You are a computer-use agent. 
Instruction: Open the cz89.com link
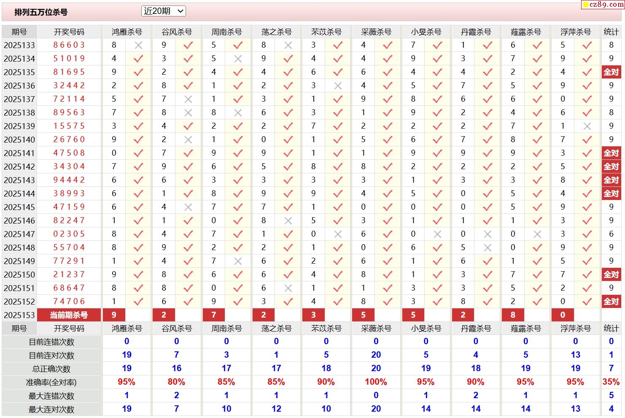click(606, 5)
